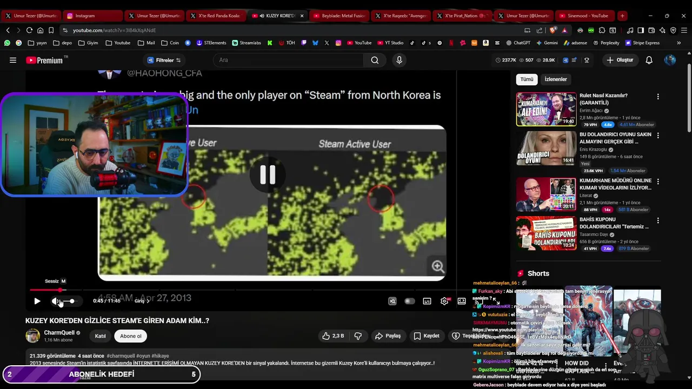Click the Ara search input field
This screenshot has width=692, height=389.
click(x=289, y=60)
